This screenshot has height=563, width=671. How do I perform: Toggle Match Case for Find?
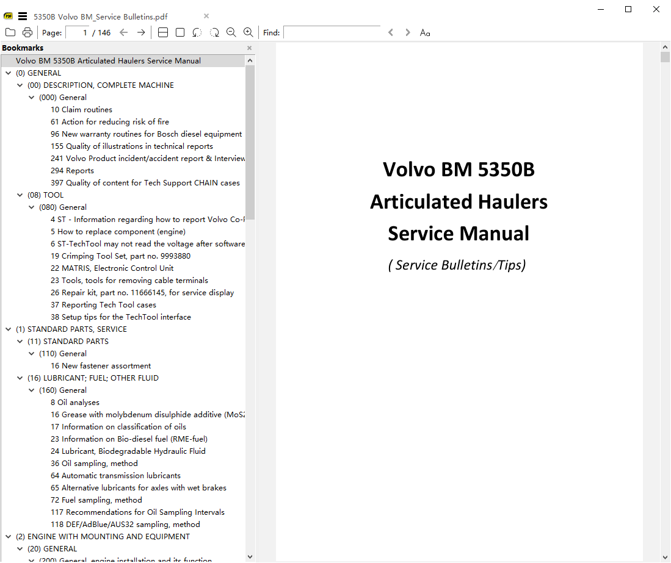coord(425,32)
